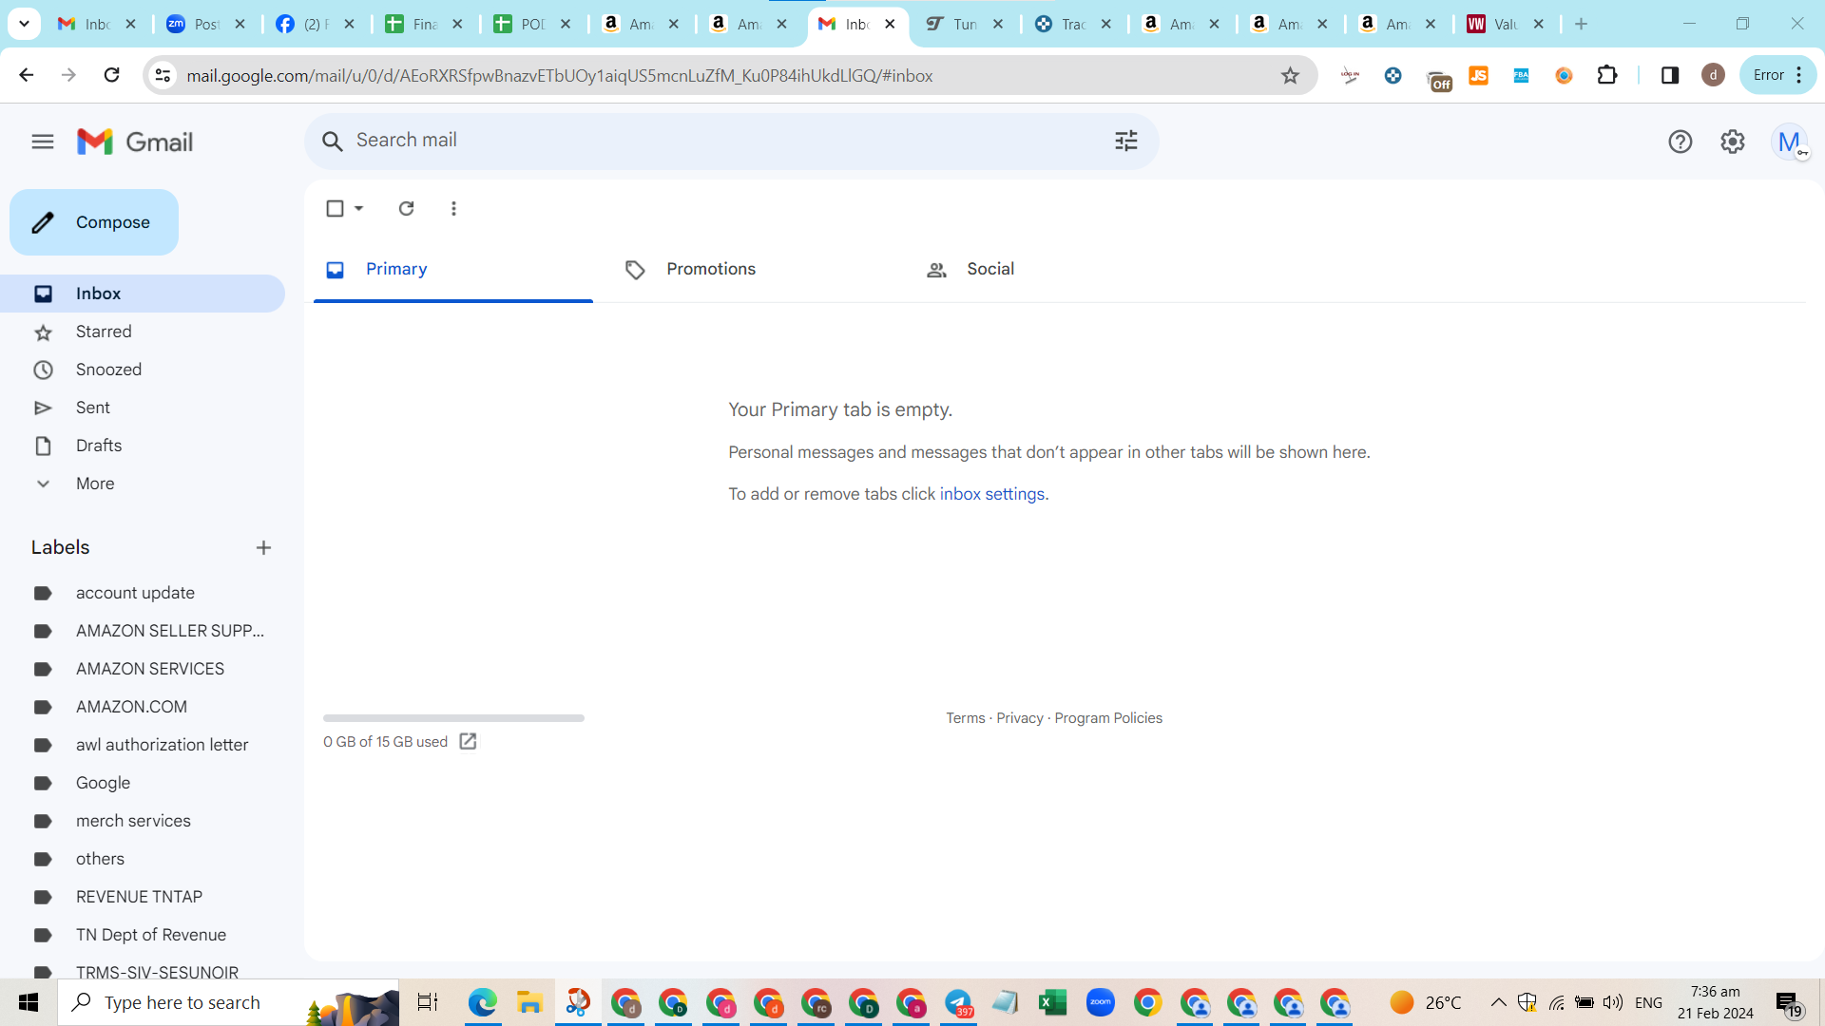Open Google account avatar menu
This screenshot has height=1026, width=1825.
1790,142
